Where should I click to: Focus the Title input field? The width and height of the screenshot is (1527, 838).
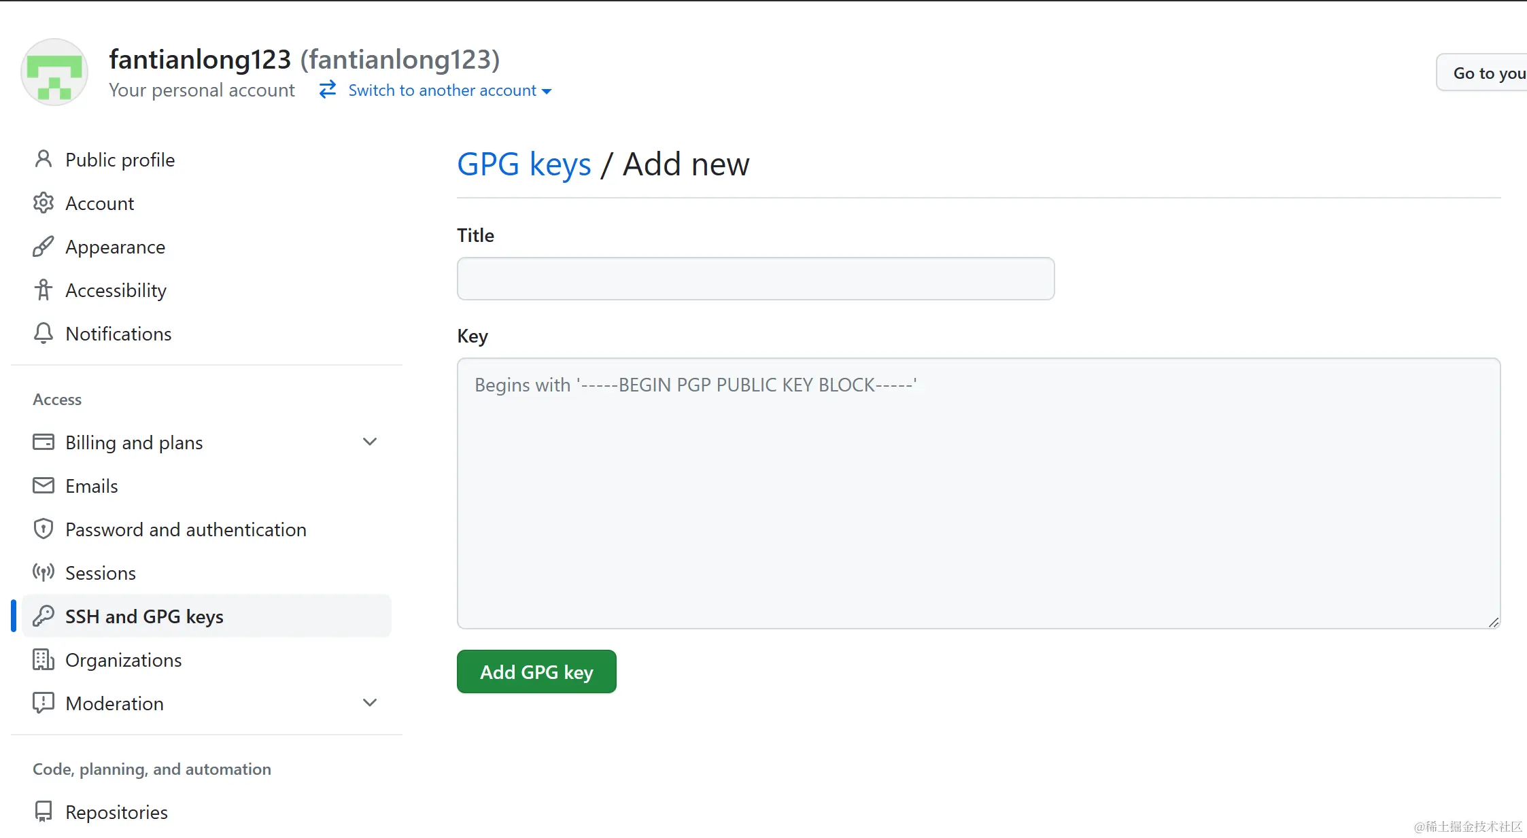(x=755, y=279)
